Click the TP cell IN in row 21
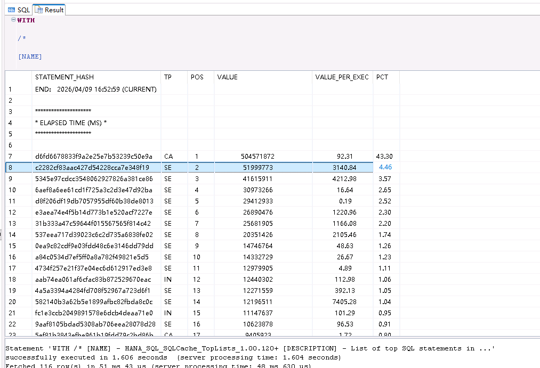 coord(168,313)
